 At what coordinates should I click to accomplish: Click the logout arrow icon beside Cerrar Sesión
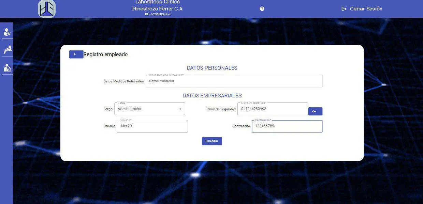(x=344, y=9)
